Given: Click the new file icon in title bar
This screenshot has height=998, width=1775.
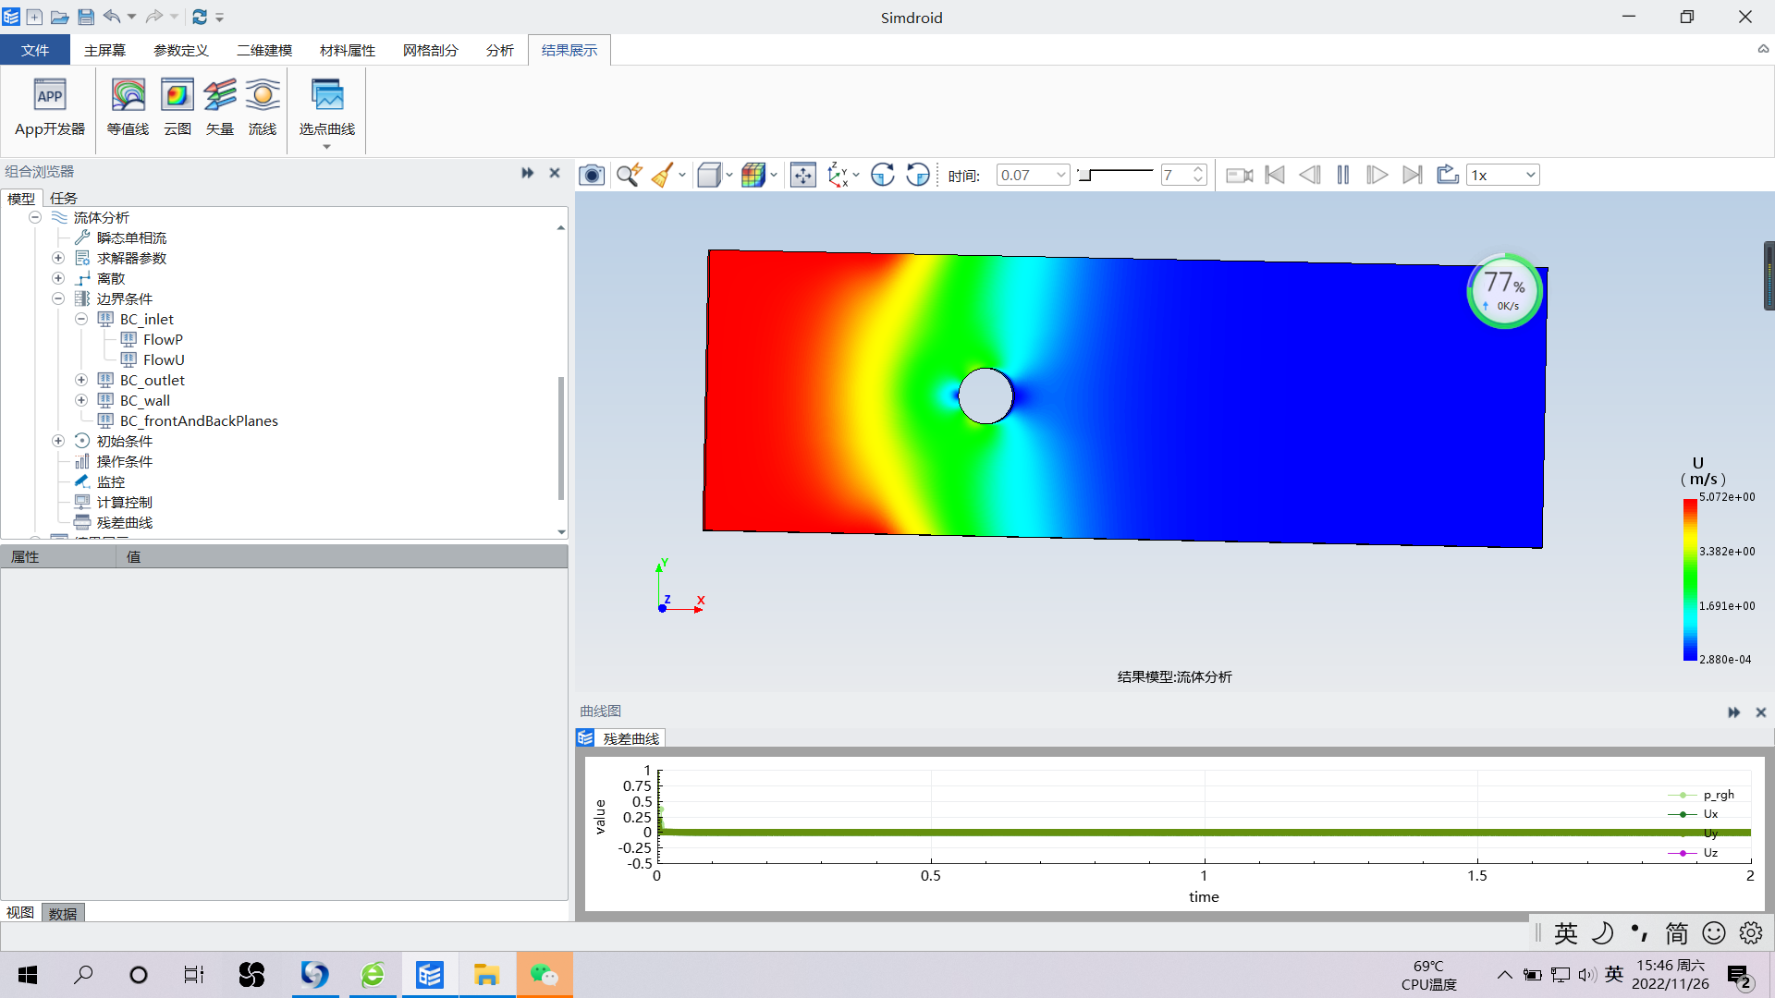Looking at the screenshot, I should [x=34, y=17].
